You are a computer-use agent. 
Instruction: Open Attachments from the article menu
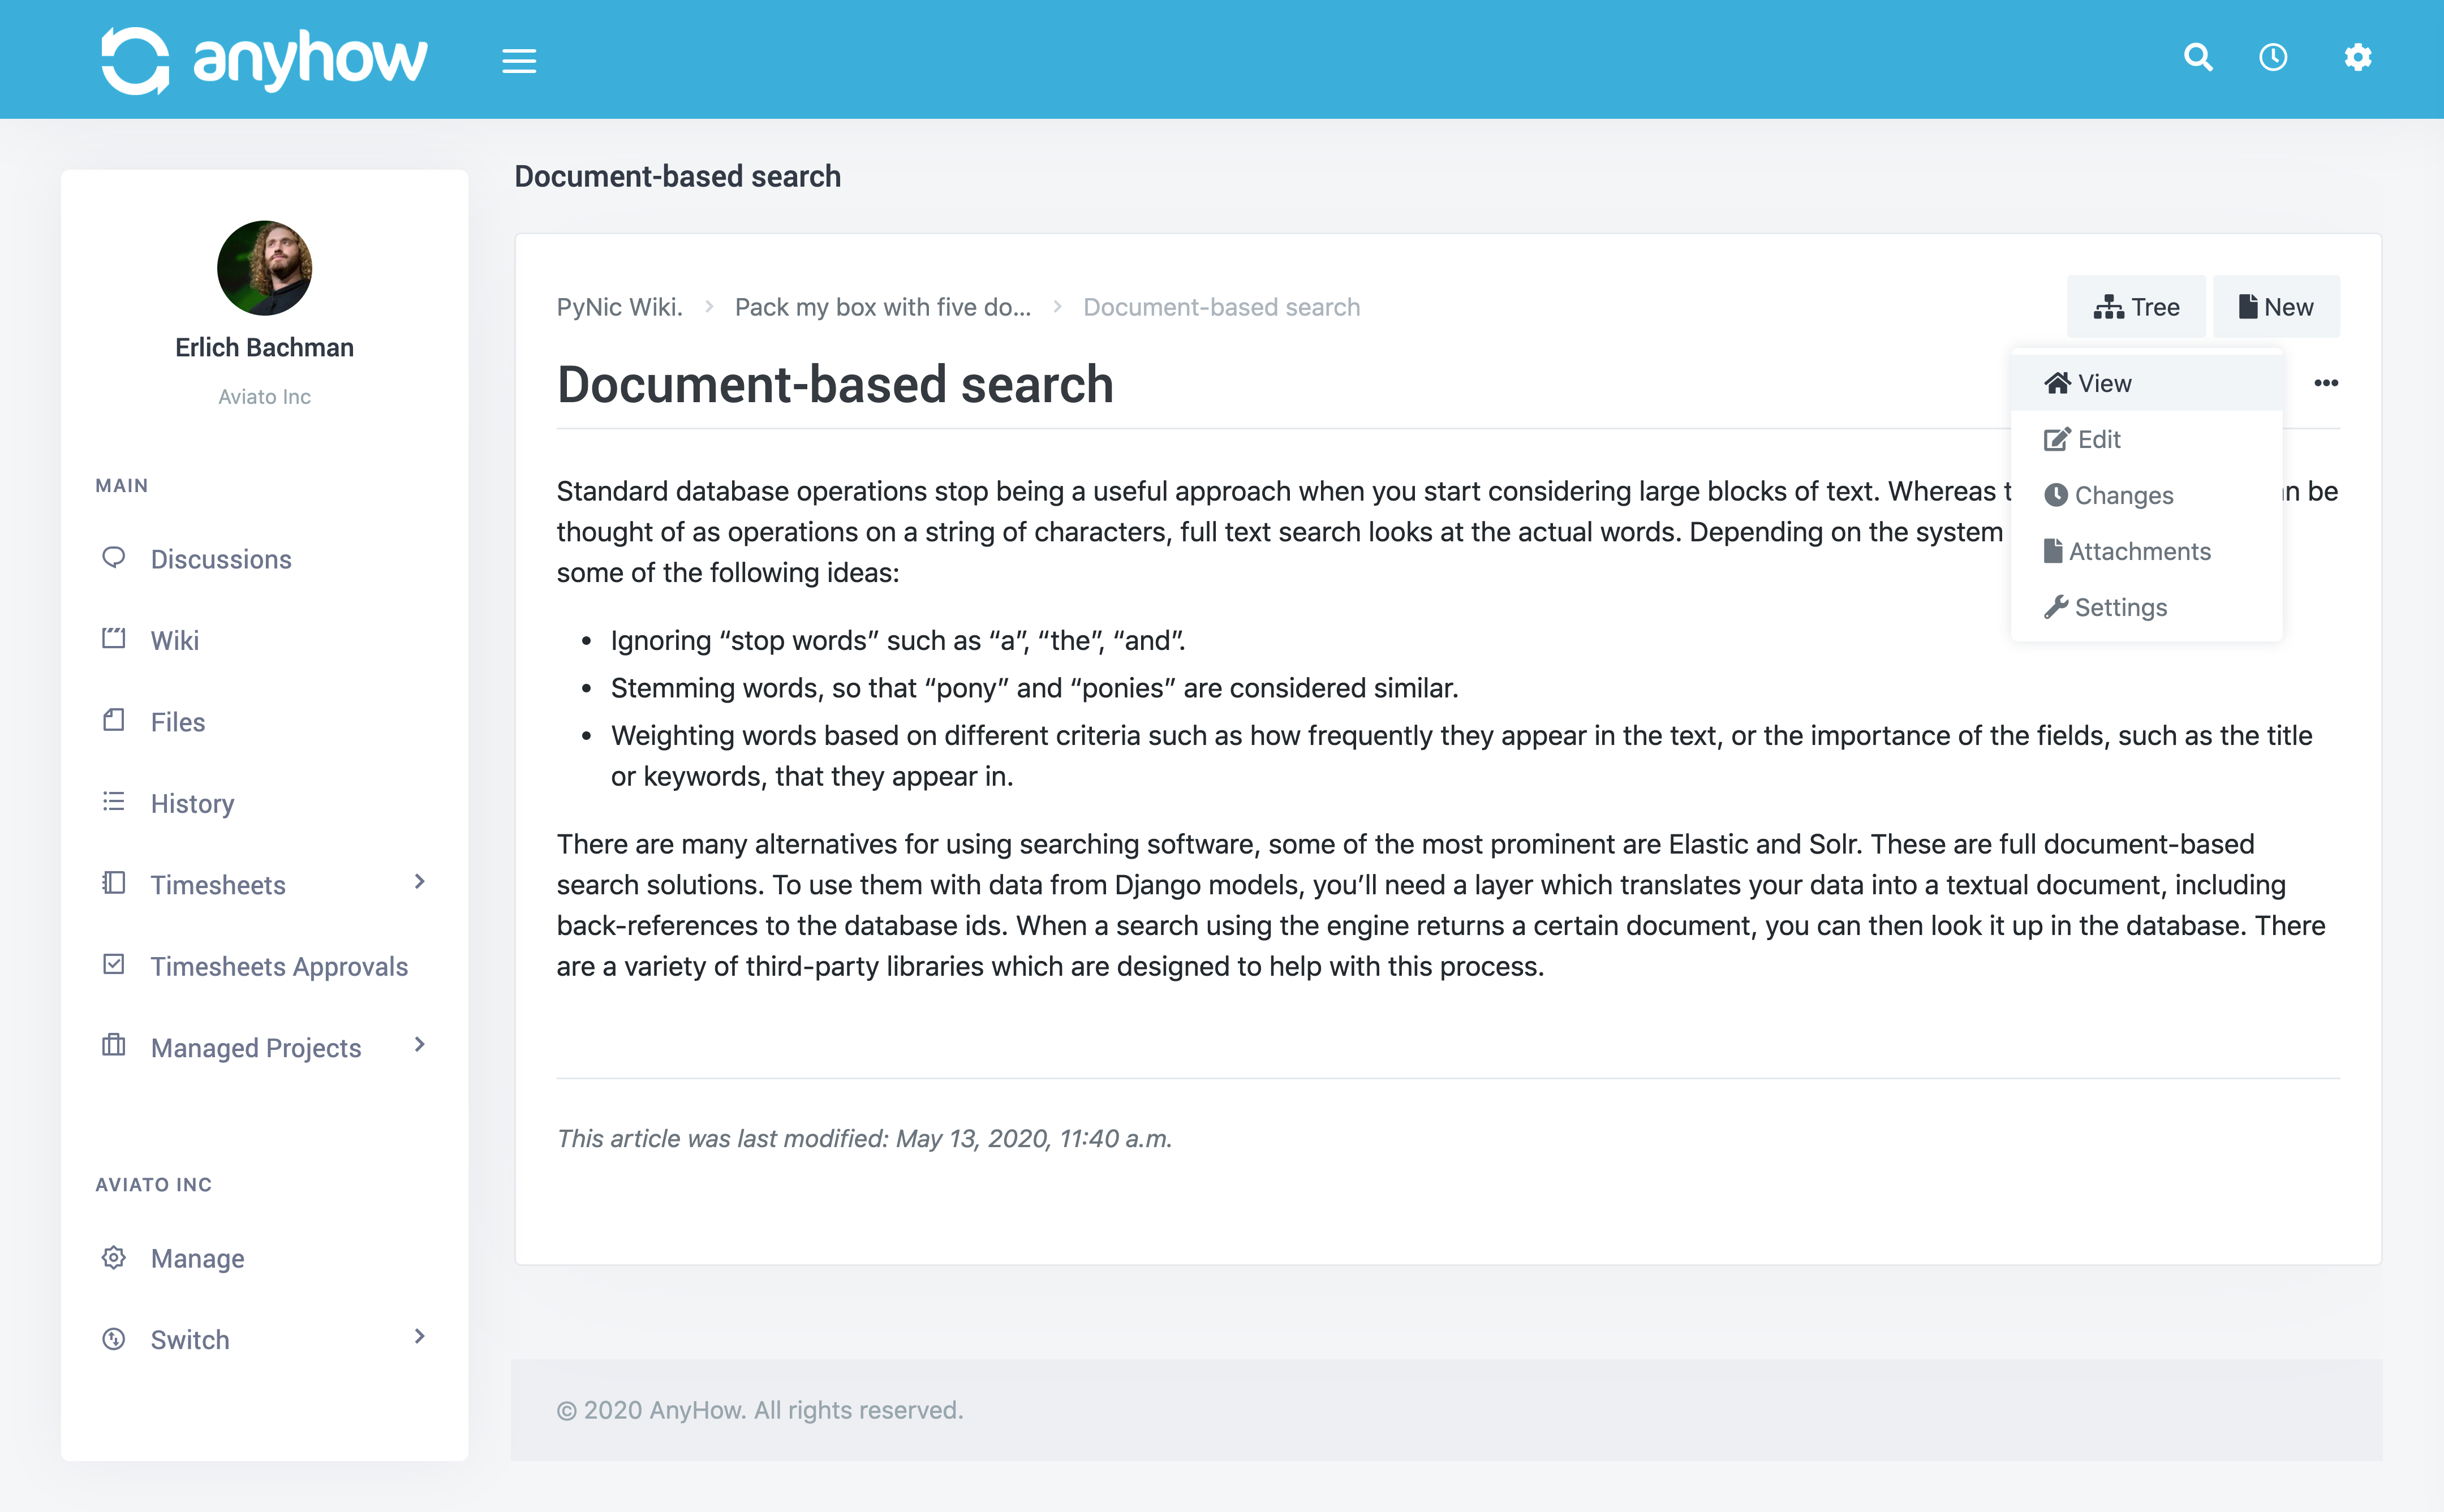[2140, 551]
